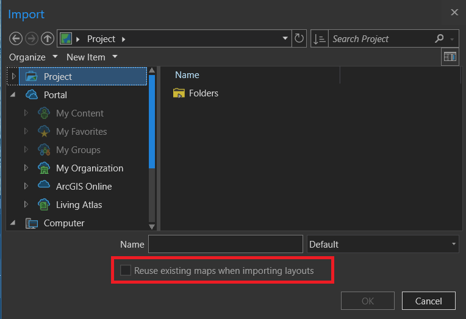This screenshot has height=319, width=466.
Task: Click the Cancel button
Action: pos(428,301)
